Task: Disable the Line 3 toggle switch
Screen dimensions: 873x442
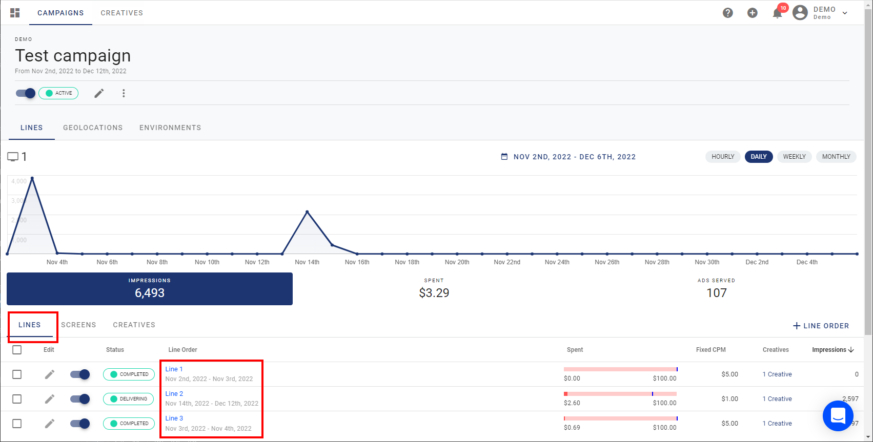Action: [x=80, y=424]
